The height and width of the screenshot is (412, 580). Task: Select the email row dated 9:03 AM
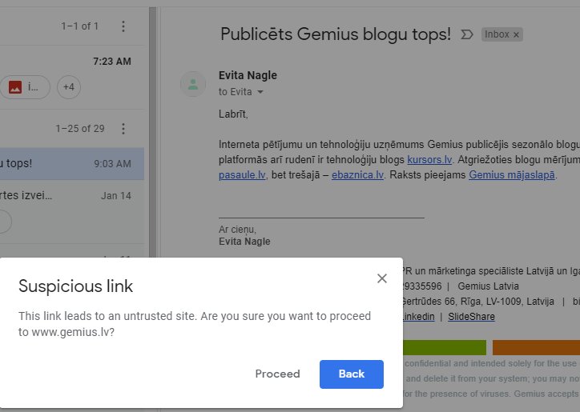[x=72, y=164]
